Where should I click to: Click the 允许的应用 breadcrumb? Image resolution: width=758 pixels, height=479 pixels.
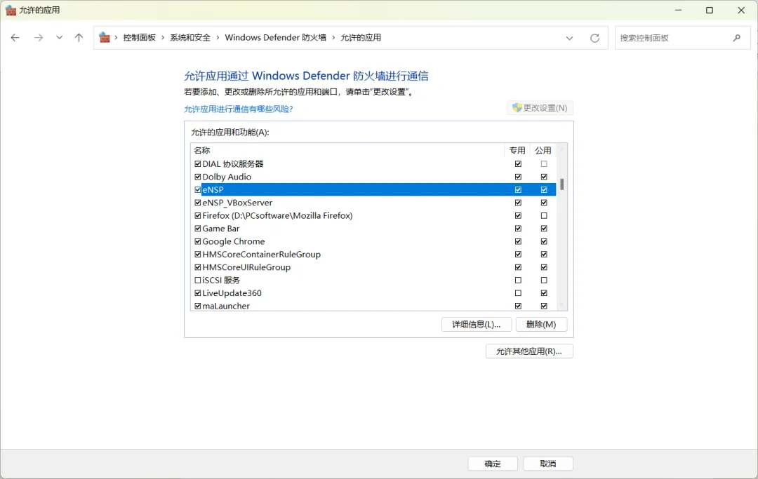(x=361, y=38)
